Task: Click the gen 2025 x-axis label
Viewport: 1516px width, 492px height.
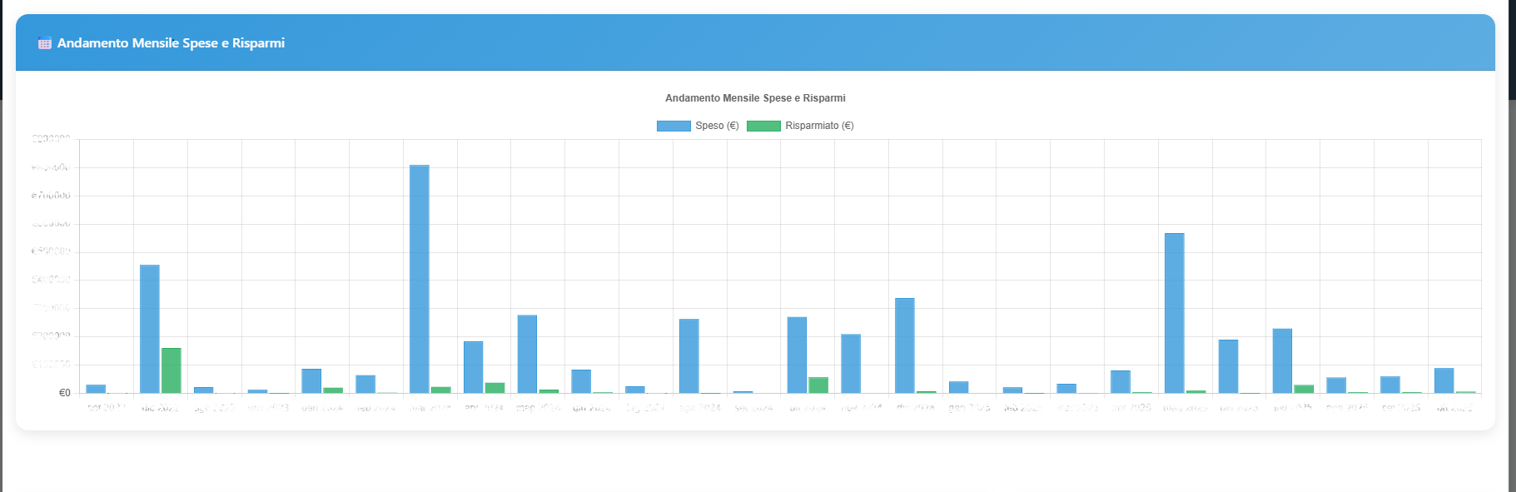Action: click(969, 408)
